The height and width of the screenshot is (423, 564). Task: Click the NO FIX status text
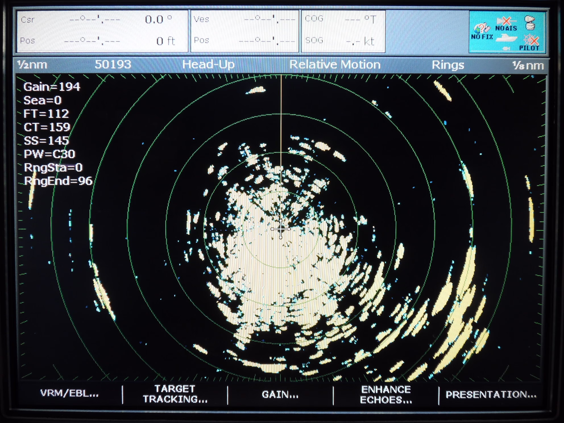tap(482, 37)
